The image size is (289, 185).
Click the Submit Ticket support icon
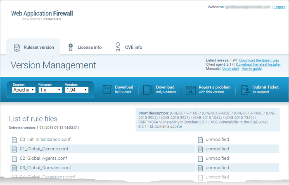pyautogui.click(x=245, y=90)
